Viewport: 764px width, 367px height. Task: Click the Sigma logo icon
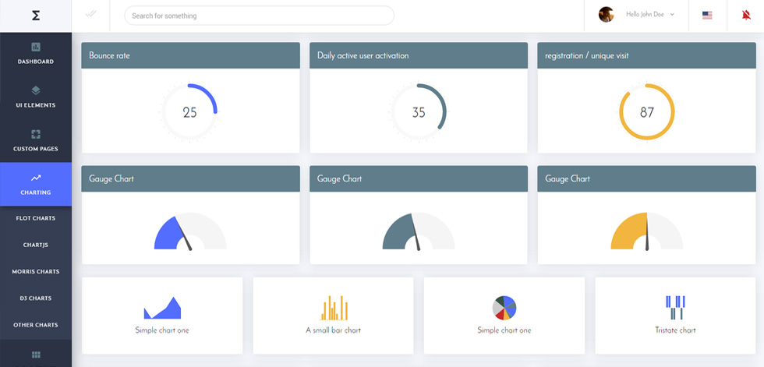click(36, 16)
